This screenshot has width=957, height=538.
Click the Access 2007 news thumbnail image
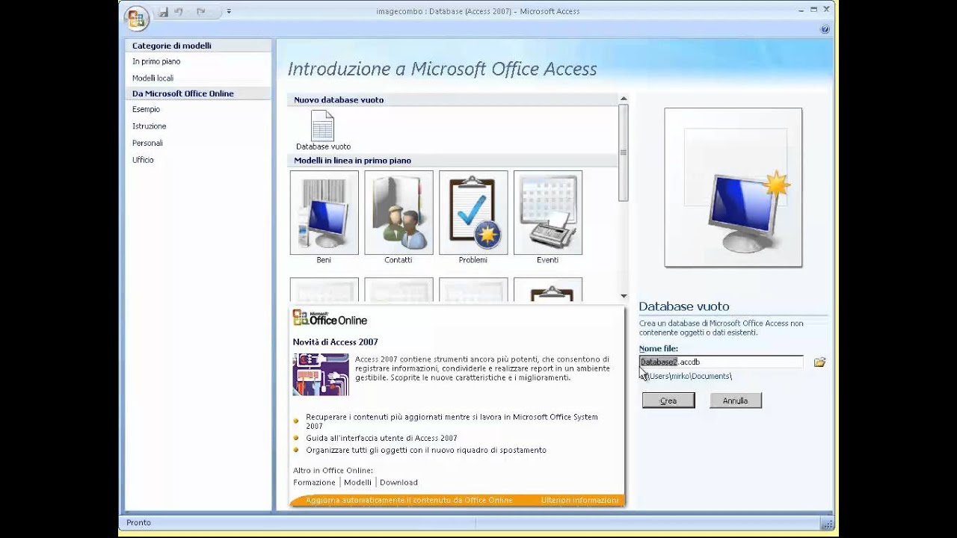click(321, 374)
